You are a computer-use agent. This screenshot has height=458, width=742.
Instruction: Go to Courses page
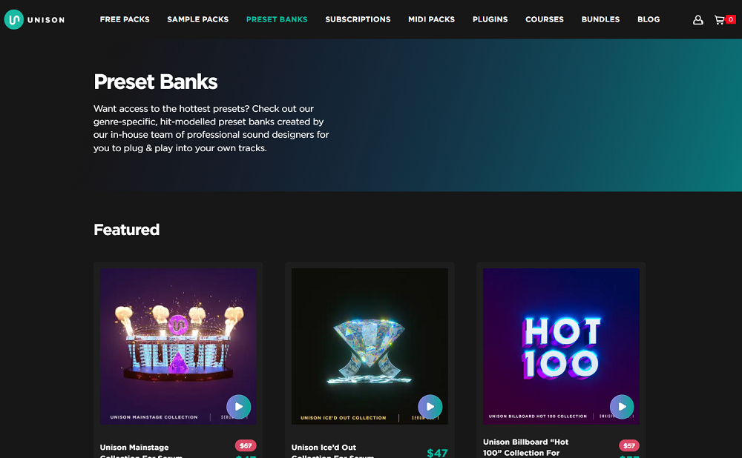[x=545, y=19]
